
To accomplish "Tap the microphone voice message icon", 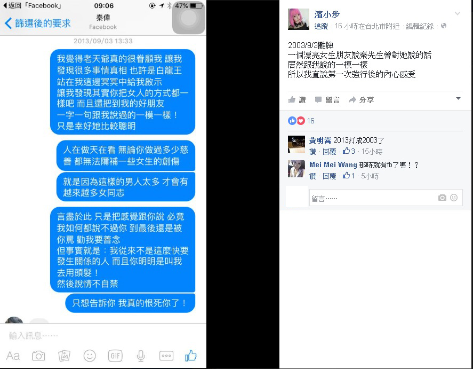I will 141,356.
